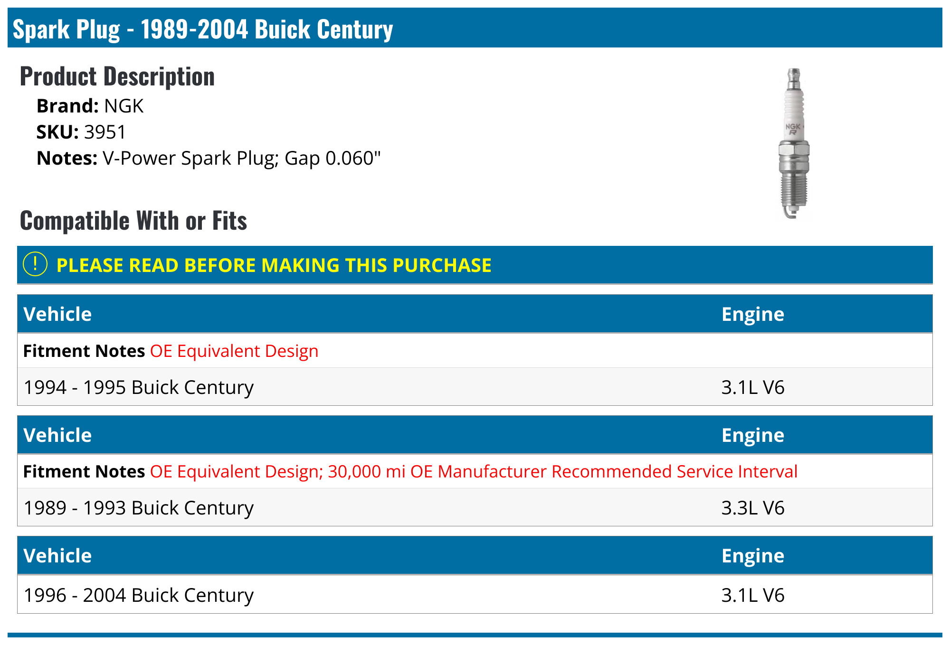Click the 3.1L V6 engine for 1994 - 1995
Image resolution: width=950 pixels, height=645 pixels.
pos(753,387)
